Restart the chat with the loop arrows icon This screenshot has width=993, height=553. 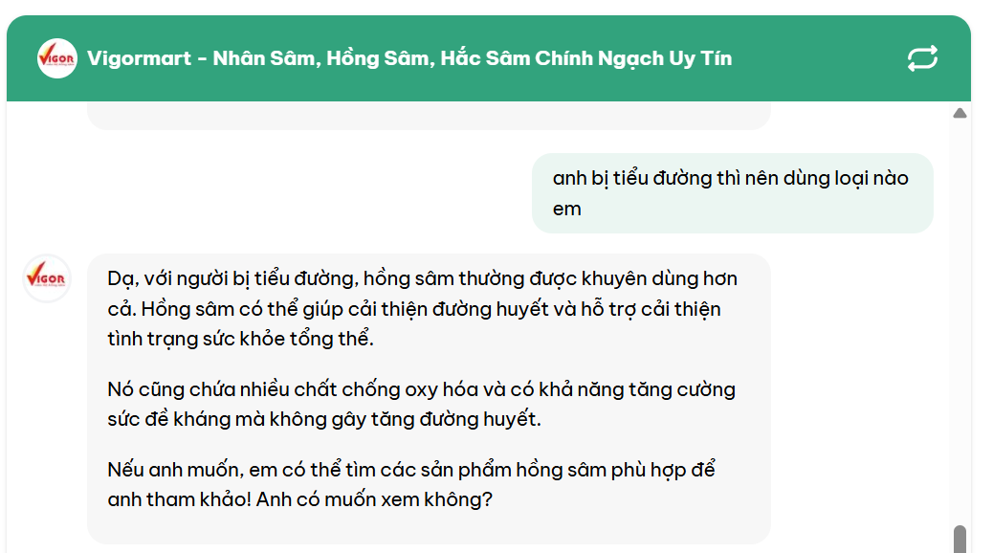[922, 58]
